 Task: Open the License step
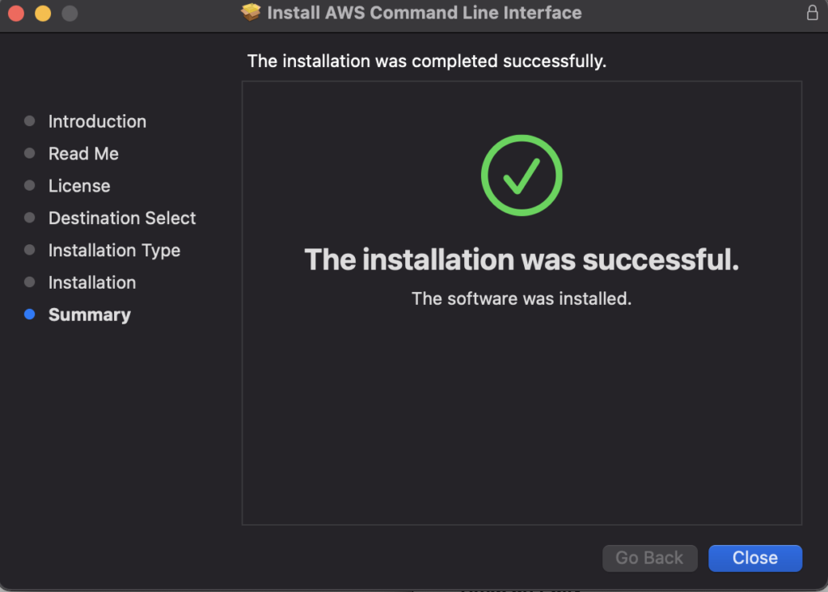(x=78, y=186)
